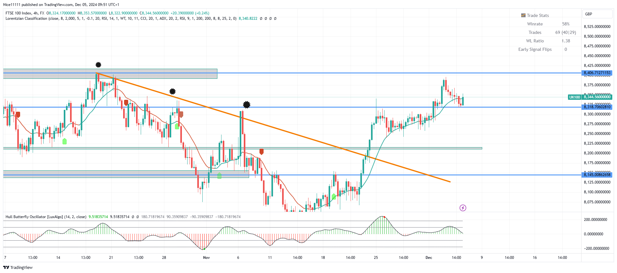Click the 28 date label on the time axis

(x=164, y=258)
